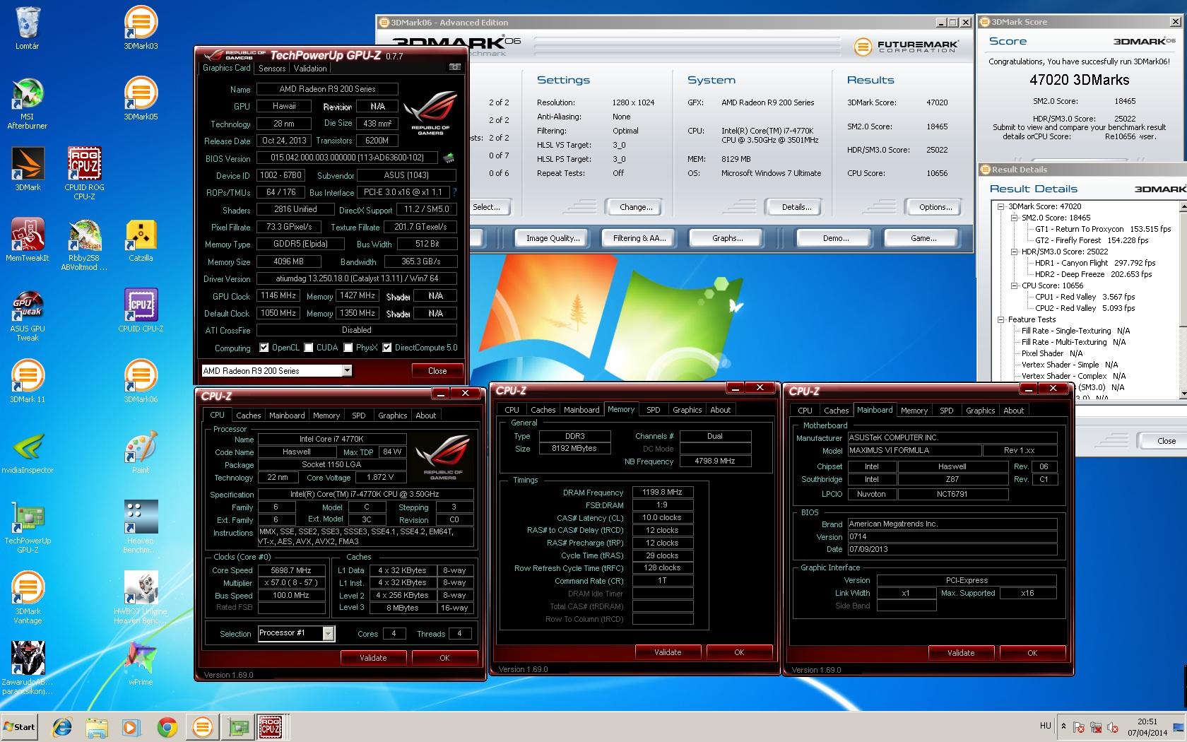Open the 3DMark Vantage desktop icon
The width and height of the screenshot is (1187, 742).
click(27, 598)
